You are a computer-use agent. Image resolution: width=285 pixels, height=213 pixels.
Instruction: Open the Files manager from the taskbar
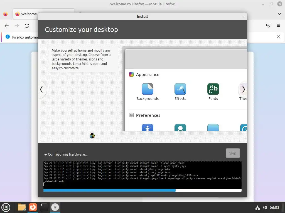click(x=21, y=207)
